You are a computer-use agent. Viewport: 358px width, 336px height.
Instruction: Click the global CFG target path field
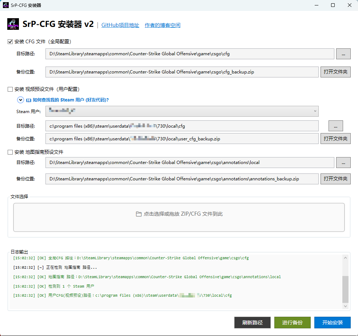click(190, 54)
